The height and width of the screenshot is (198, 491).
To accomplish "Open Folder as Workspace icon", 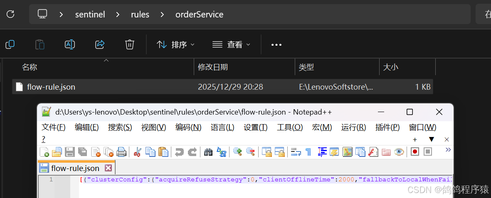I will tap(386, 152).
